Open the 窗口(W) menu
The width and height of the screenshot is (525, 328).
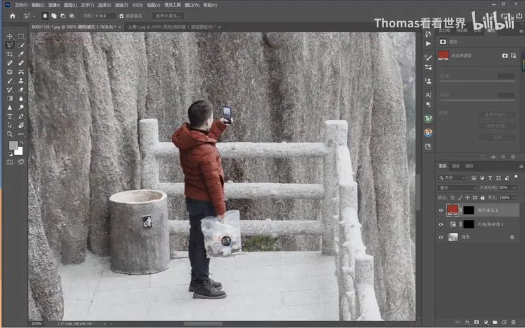[192, 5]
